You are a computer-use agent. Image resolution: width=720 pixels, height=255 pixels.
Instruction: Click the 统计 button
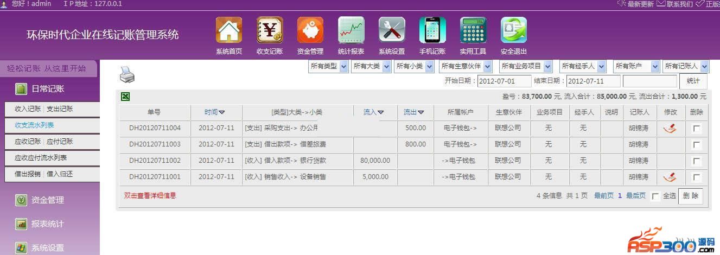(x=693, y=81)
